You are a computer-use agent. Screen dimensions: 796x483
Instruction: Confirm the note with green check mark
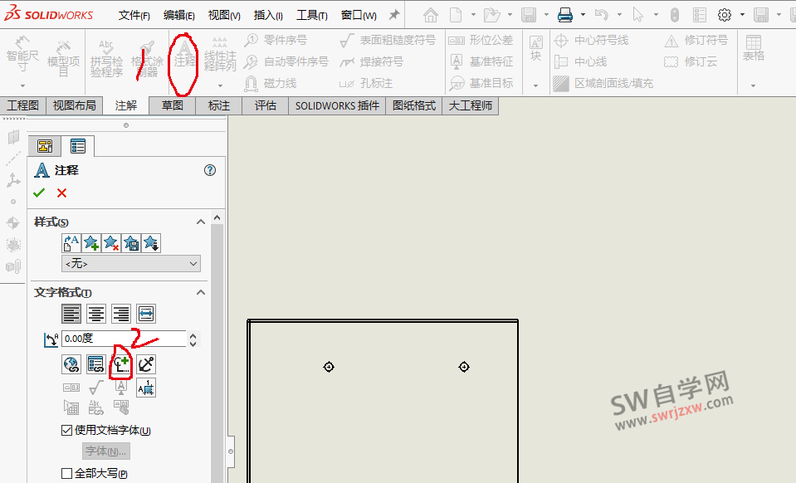pos(38,192)
